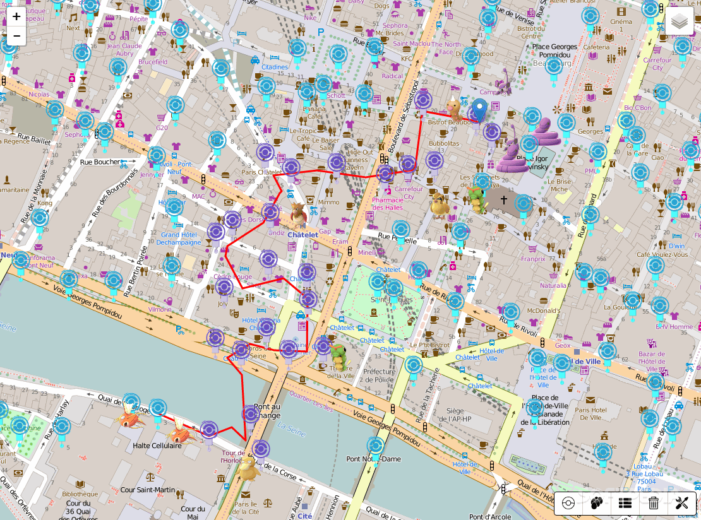
Task: Click the Grand Hôtel Dechampagne label
Action: click(x=179, y=239)
